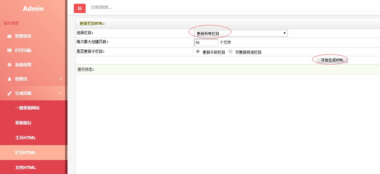Image resolution: width=380 pixels, height=174 pixels.
Task: Focus the max pages input showing 50
Action: 206,43
